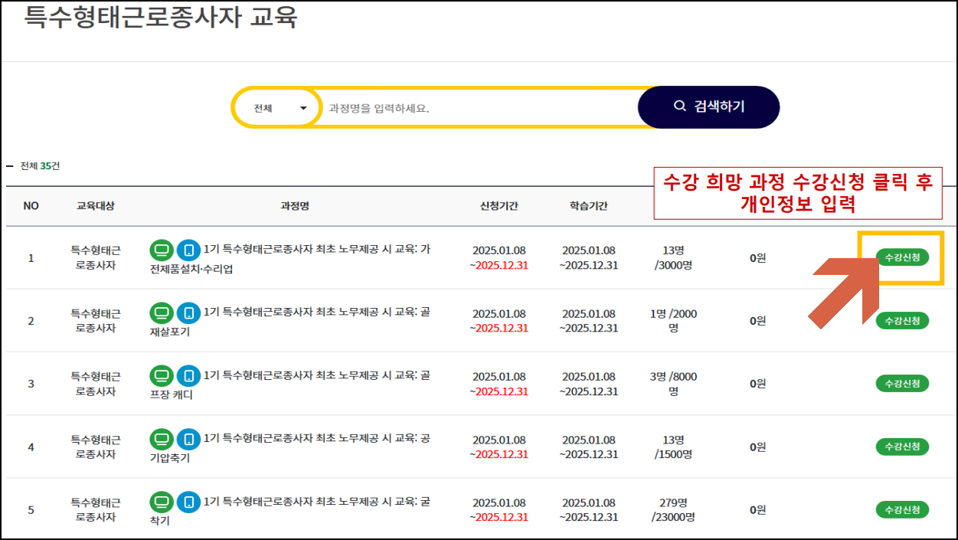The image size is (958, 540).
Task: Click the 교육대상 column header
Action: click(96, 206)
